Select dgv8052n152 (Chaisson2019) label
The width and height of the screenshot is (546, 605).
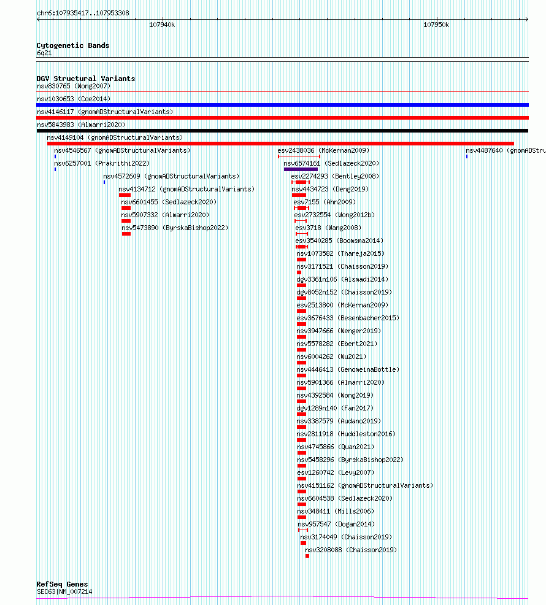(344, 293)
